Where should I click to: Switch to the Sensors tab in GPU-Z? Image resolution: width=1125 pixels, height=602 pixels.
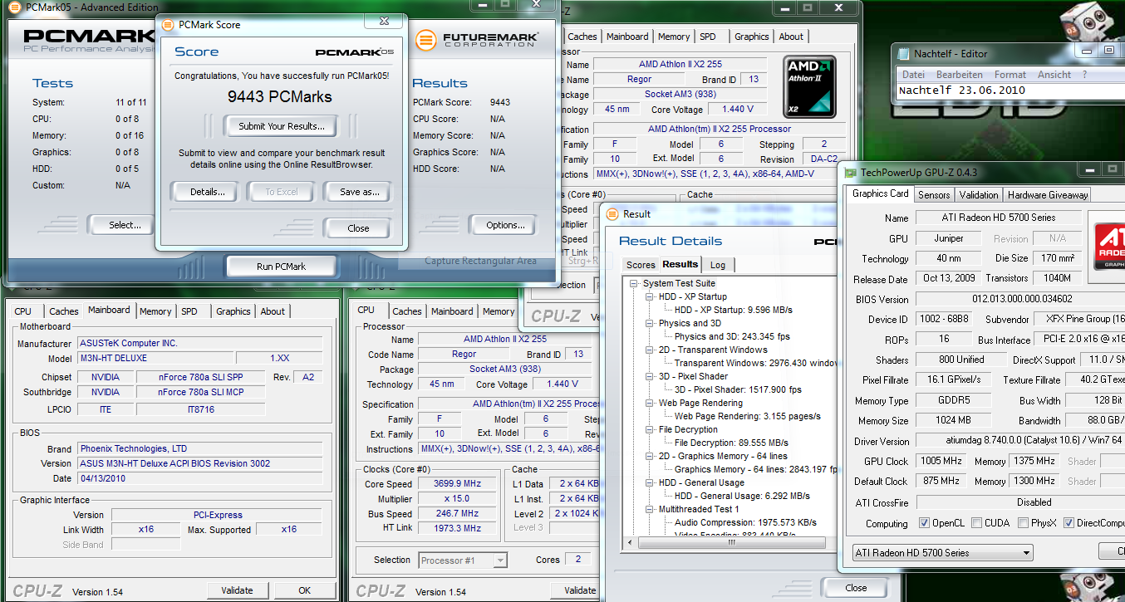(x=934, y=195)
